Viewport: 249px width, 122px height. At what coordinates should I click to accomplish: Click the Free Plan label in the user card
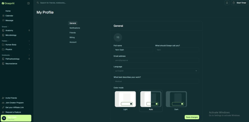pos(11,120)
